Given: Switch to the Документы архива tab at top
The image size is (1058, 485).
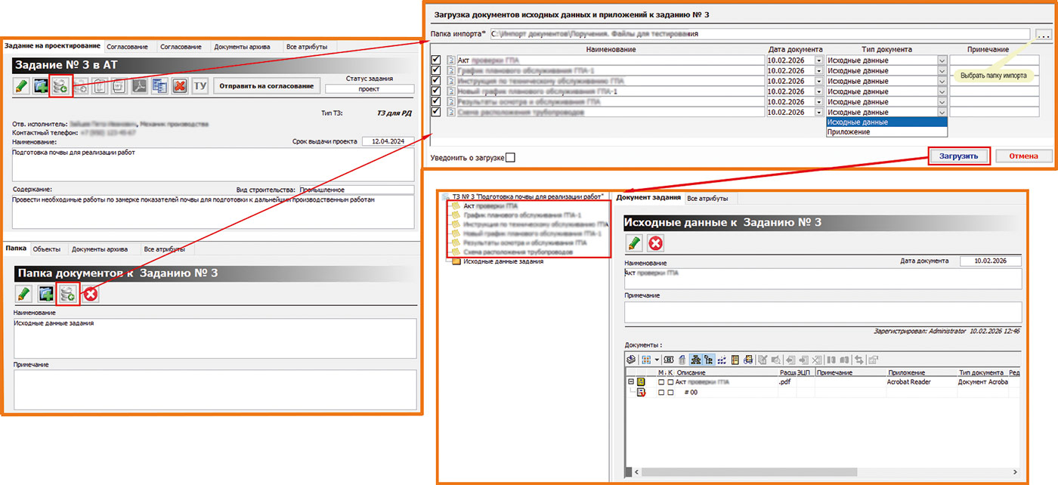Looking at the screenshot, I should (x=241, y=47).
